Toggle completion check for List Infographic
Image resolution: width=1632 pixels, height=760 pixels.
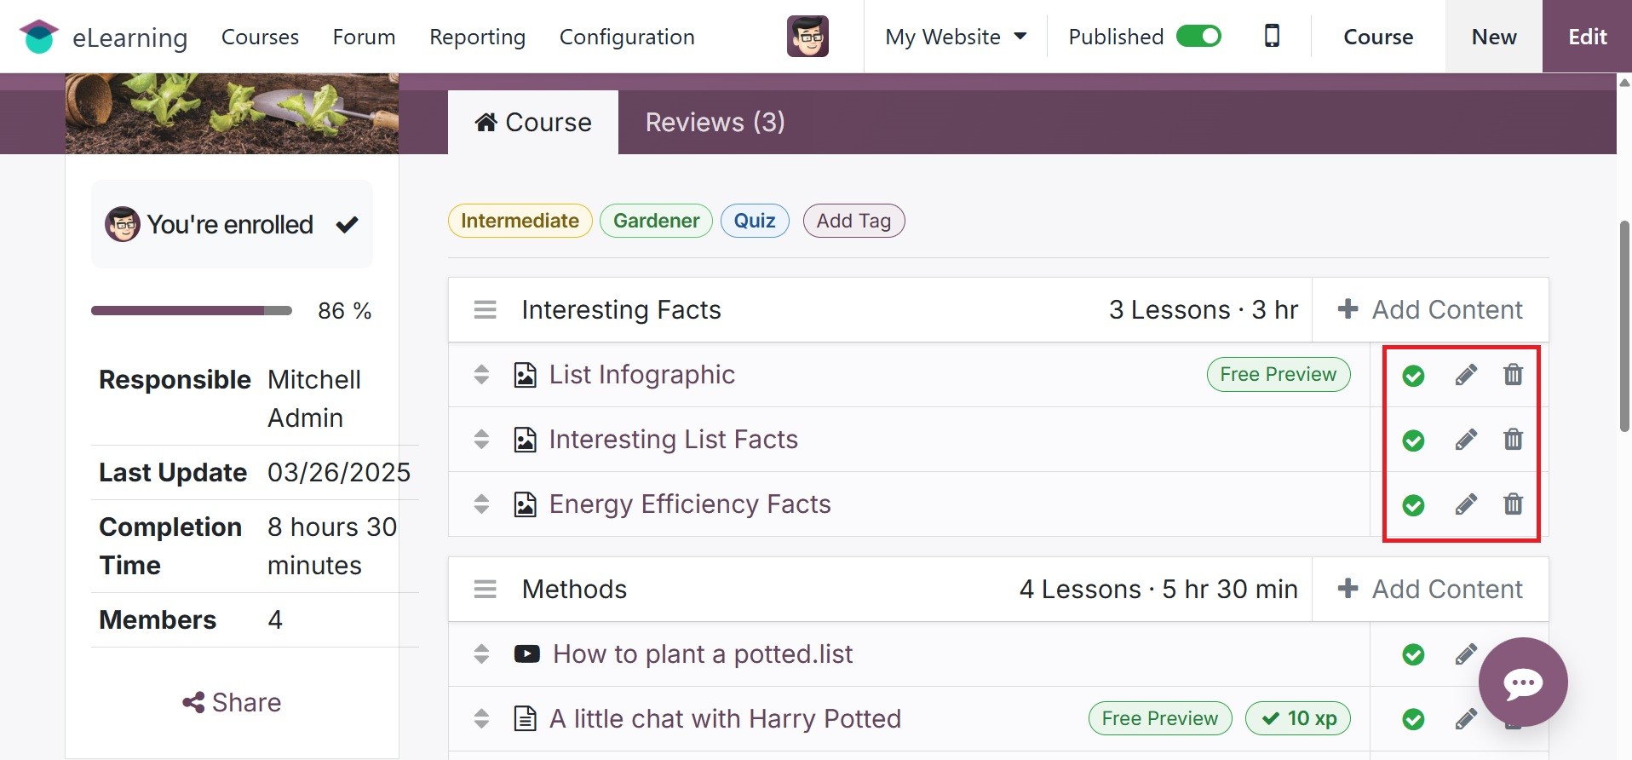tap(1413, 376)
